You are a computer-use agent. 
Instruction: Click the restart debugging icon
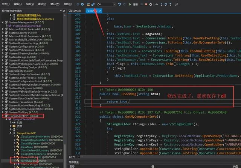point(151,4)
